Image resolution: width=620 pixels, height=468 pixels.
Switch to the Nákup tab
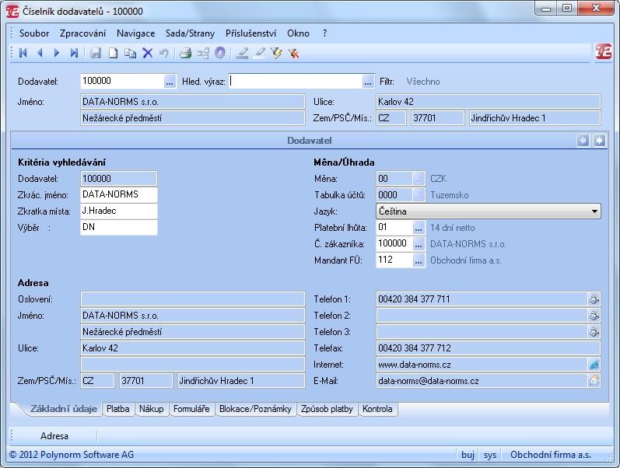click(x=152, y=409)
